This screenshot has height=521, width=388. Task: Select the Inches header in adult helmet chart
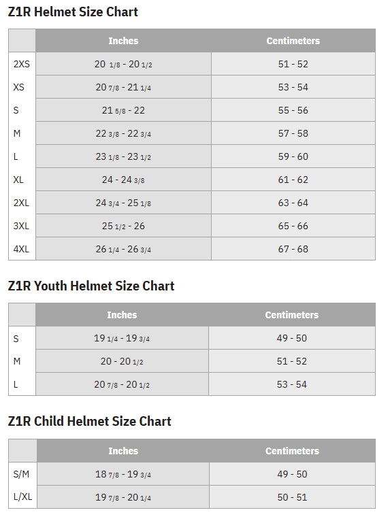[123, 41]
